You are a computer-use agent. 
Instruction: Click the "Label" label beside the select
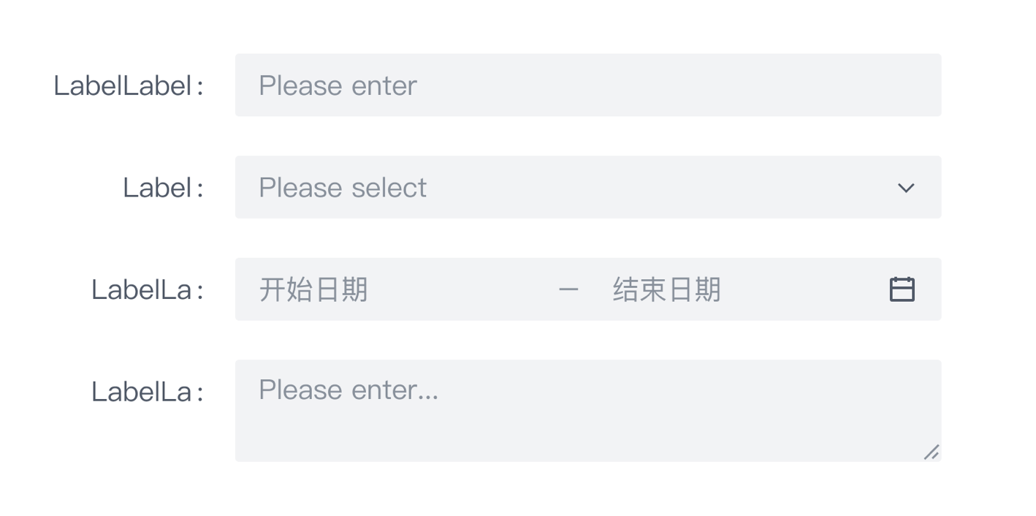[x=156, y=188]
